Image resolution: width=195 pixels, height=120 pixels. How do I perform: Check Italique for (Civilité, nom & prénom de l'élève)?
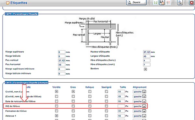pos(90,96)
